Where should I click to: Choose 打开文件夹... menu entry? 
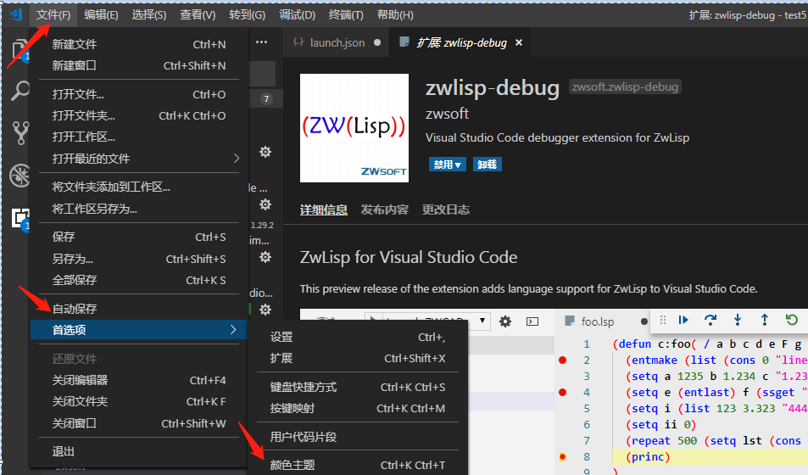point(139,115)
